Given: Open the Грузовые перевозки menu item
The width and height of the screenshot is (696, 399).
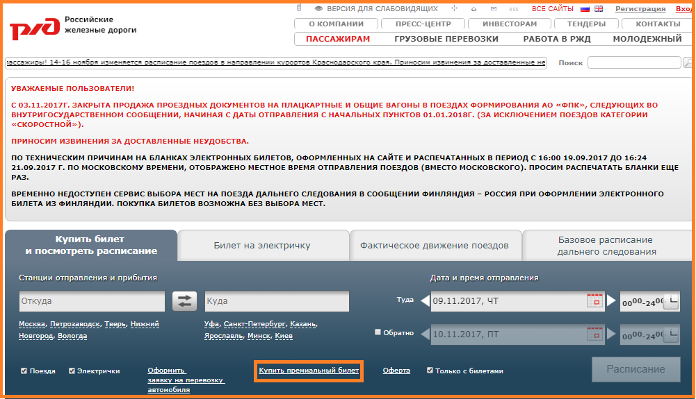Looking at the screenshot, I should (x=446, y=39).
